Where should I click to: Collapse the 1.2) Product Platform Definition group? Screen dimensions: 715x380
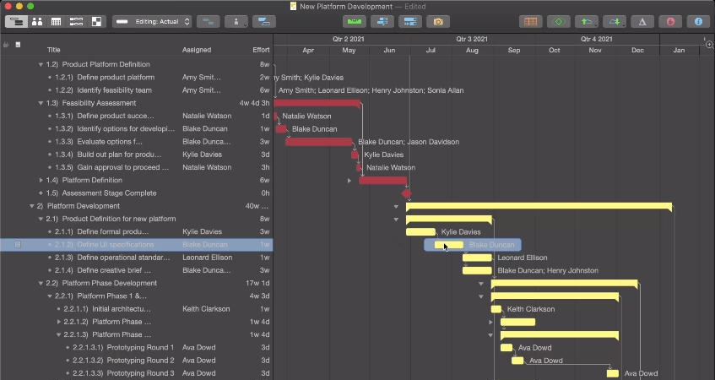pyautogui.click(x=41, y=65)
